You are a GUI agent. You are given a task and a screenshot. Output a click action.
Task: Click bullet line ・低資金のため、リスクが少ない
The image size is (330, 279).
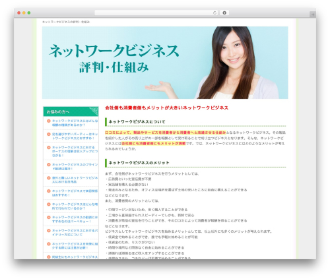(130, 242)
